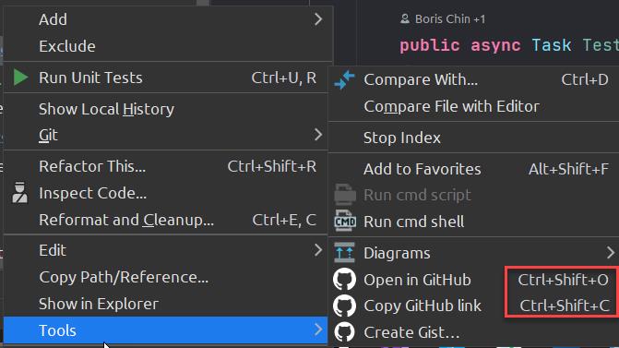Click the GitHub icon next to Open in GitHub

pyautogui.click(x=344, y=280)
